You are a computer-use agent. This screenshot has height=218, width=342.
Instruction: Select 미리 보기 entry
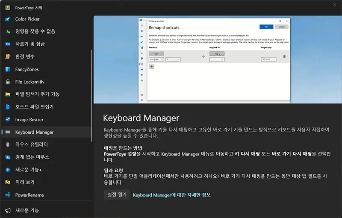46,182
